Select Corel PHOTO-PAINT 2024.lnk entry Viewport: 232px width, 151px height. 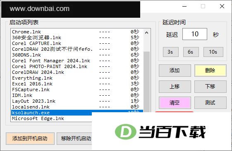(77, 66)
